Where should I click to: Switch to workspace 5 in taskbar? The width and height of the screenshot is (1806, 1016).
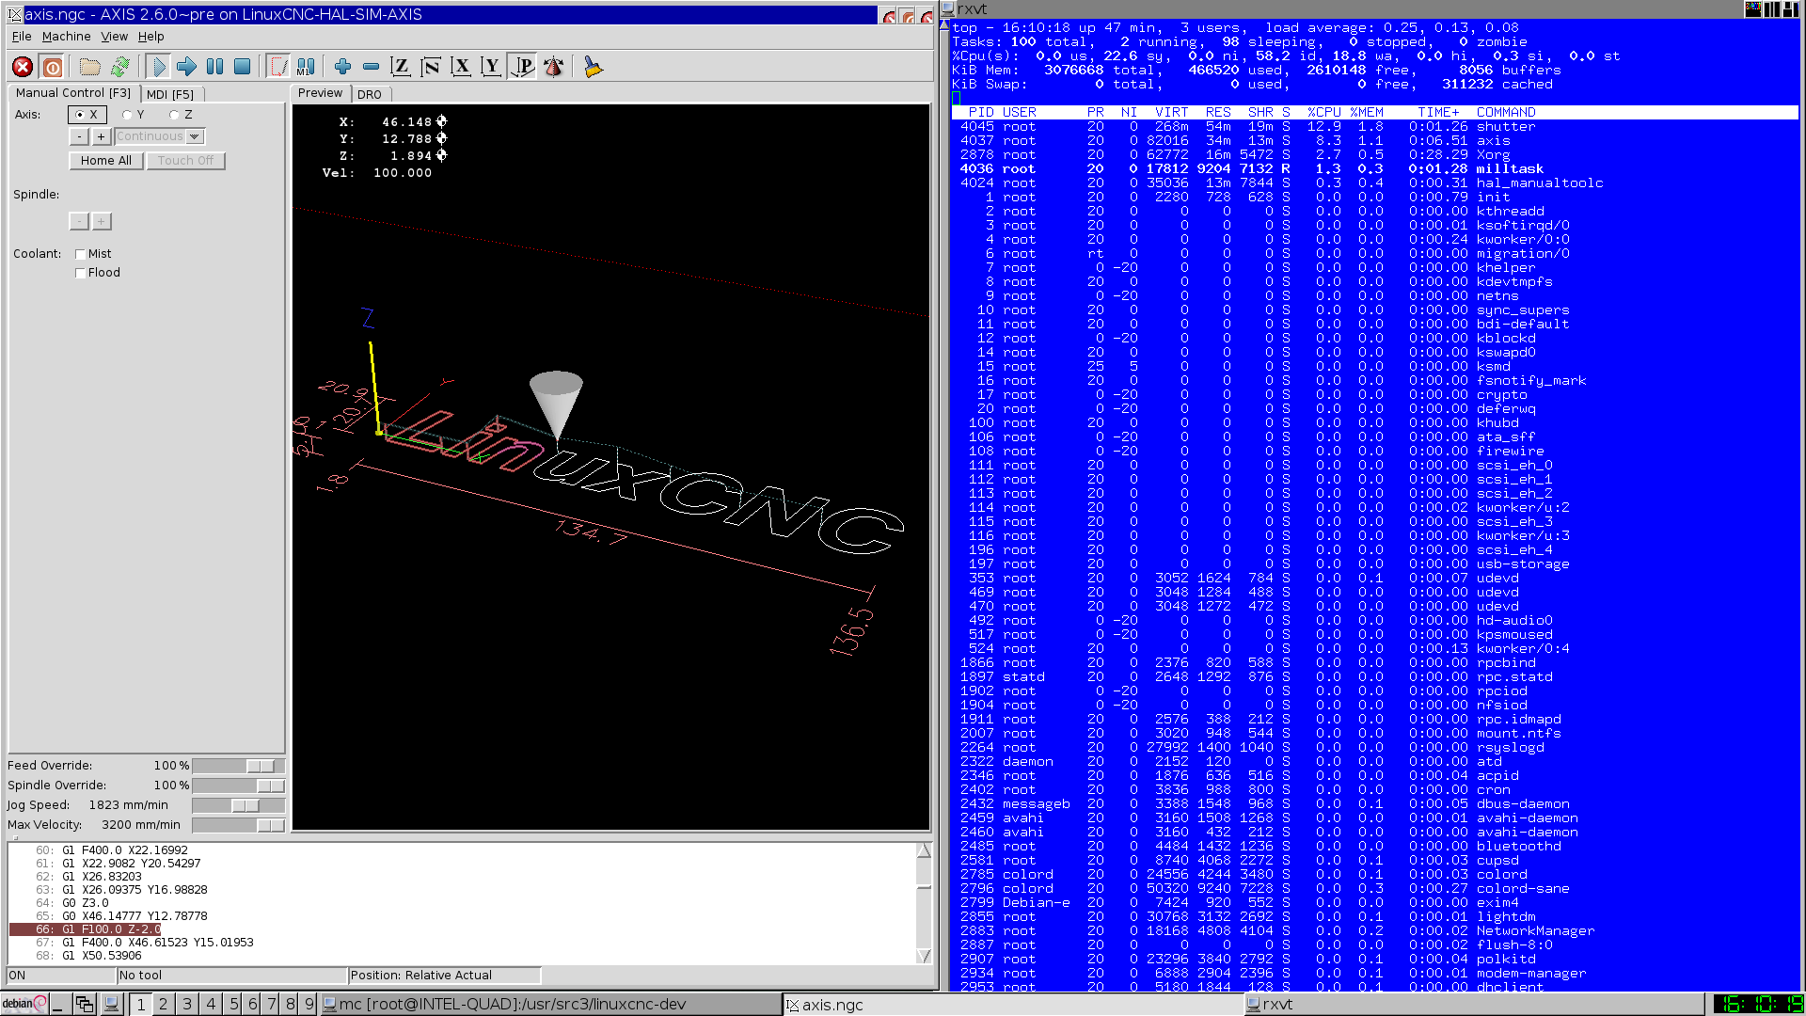point(233,1004)
